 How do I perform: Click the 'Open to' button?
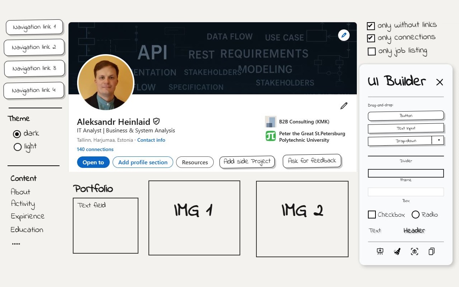93,162
